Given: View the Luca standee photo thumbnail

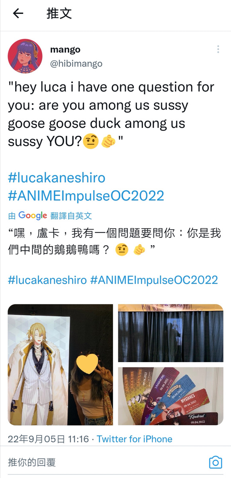Looking at the screenshot, I should click(60, 365).
